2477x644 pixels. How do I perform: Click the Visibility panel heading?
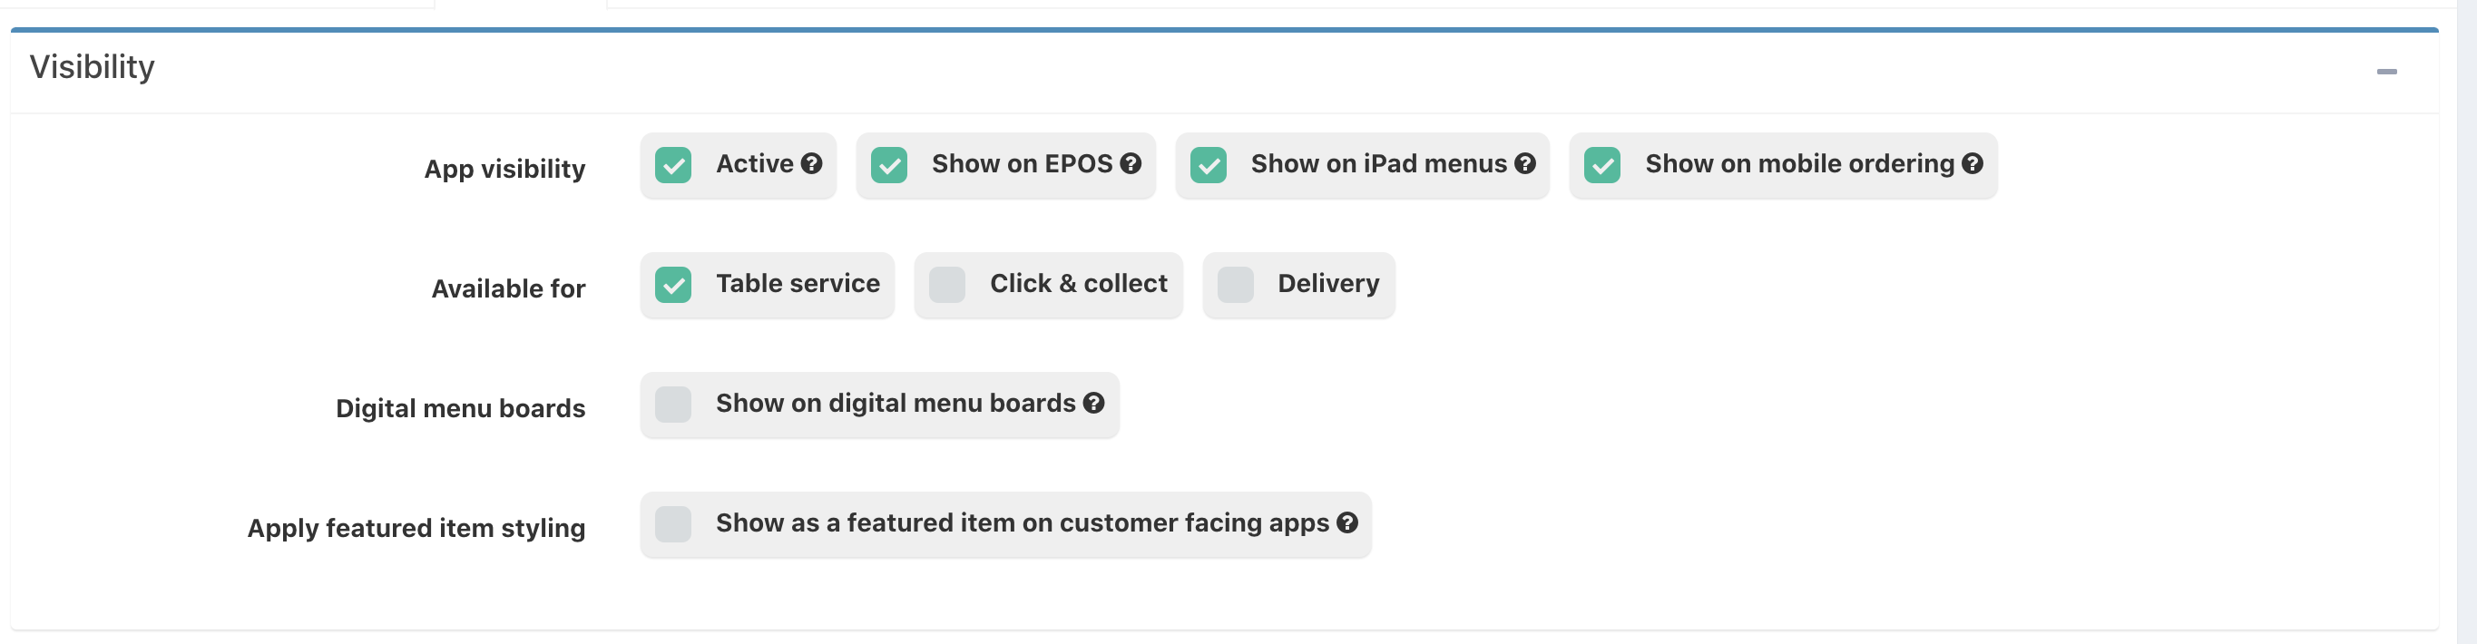tap(93, 67)
